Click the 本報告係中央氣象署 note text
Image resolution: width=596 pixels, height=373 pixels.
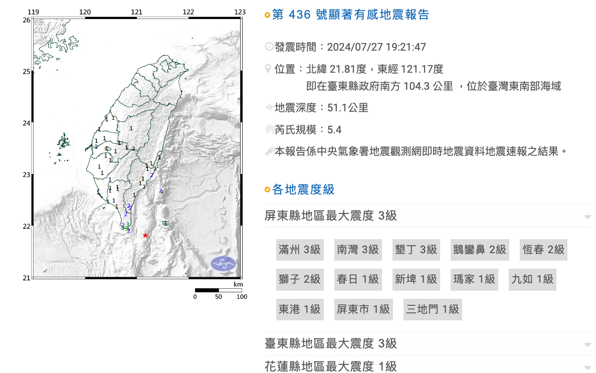(x=421, y=152)
